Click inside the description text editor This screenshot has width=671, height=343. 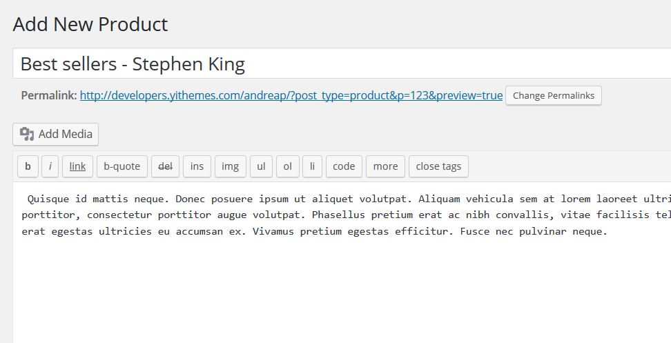point(342,215)
